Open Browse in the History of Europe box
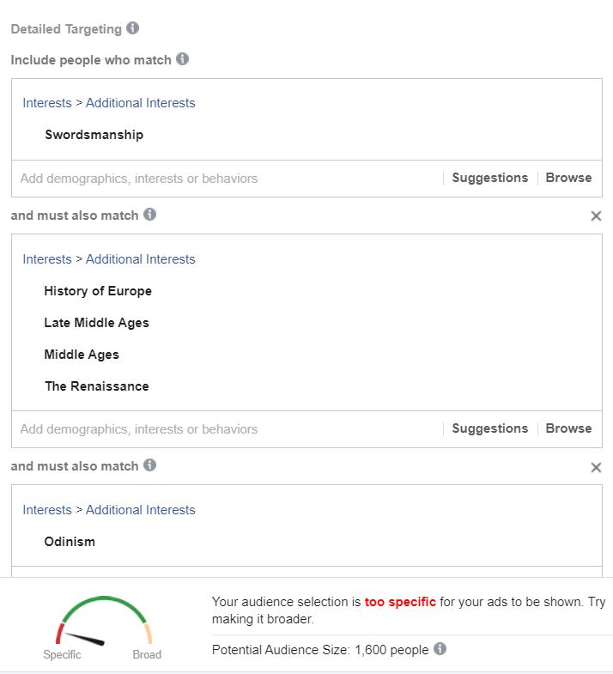 point(568,428)
